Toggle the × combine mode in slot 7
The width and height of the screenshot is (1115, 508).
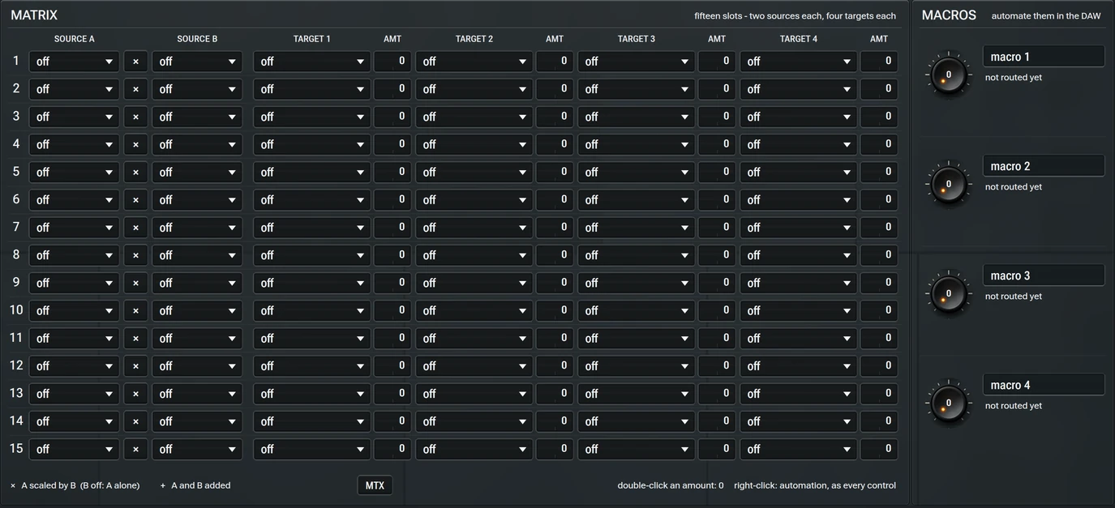pyautogui.click(x=135, y=228)
